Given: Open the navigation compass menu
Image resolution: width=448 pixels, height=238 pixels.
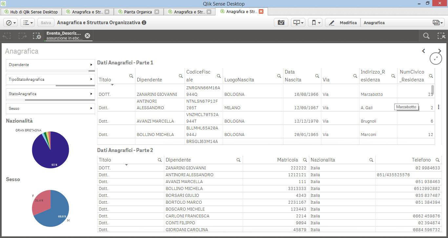Looking at the screenshot, I should pos(10,23).
